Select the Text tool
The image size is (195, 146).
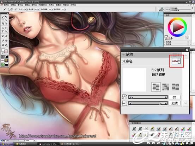coord(3,31)
